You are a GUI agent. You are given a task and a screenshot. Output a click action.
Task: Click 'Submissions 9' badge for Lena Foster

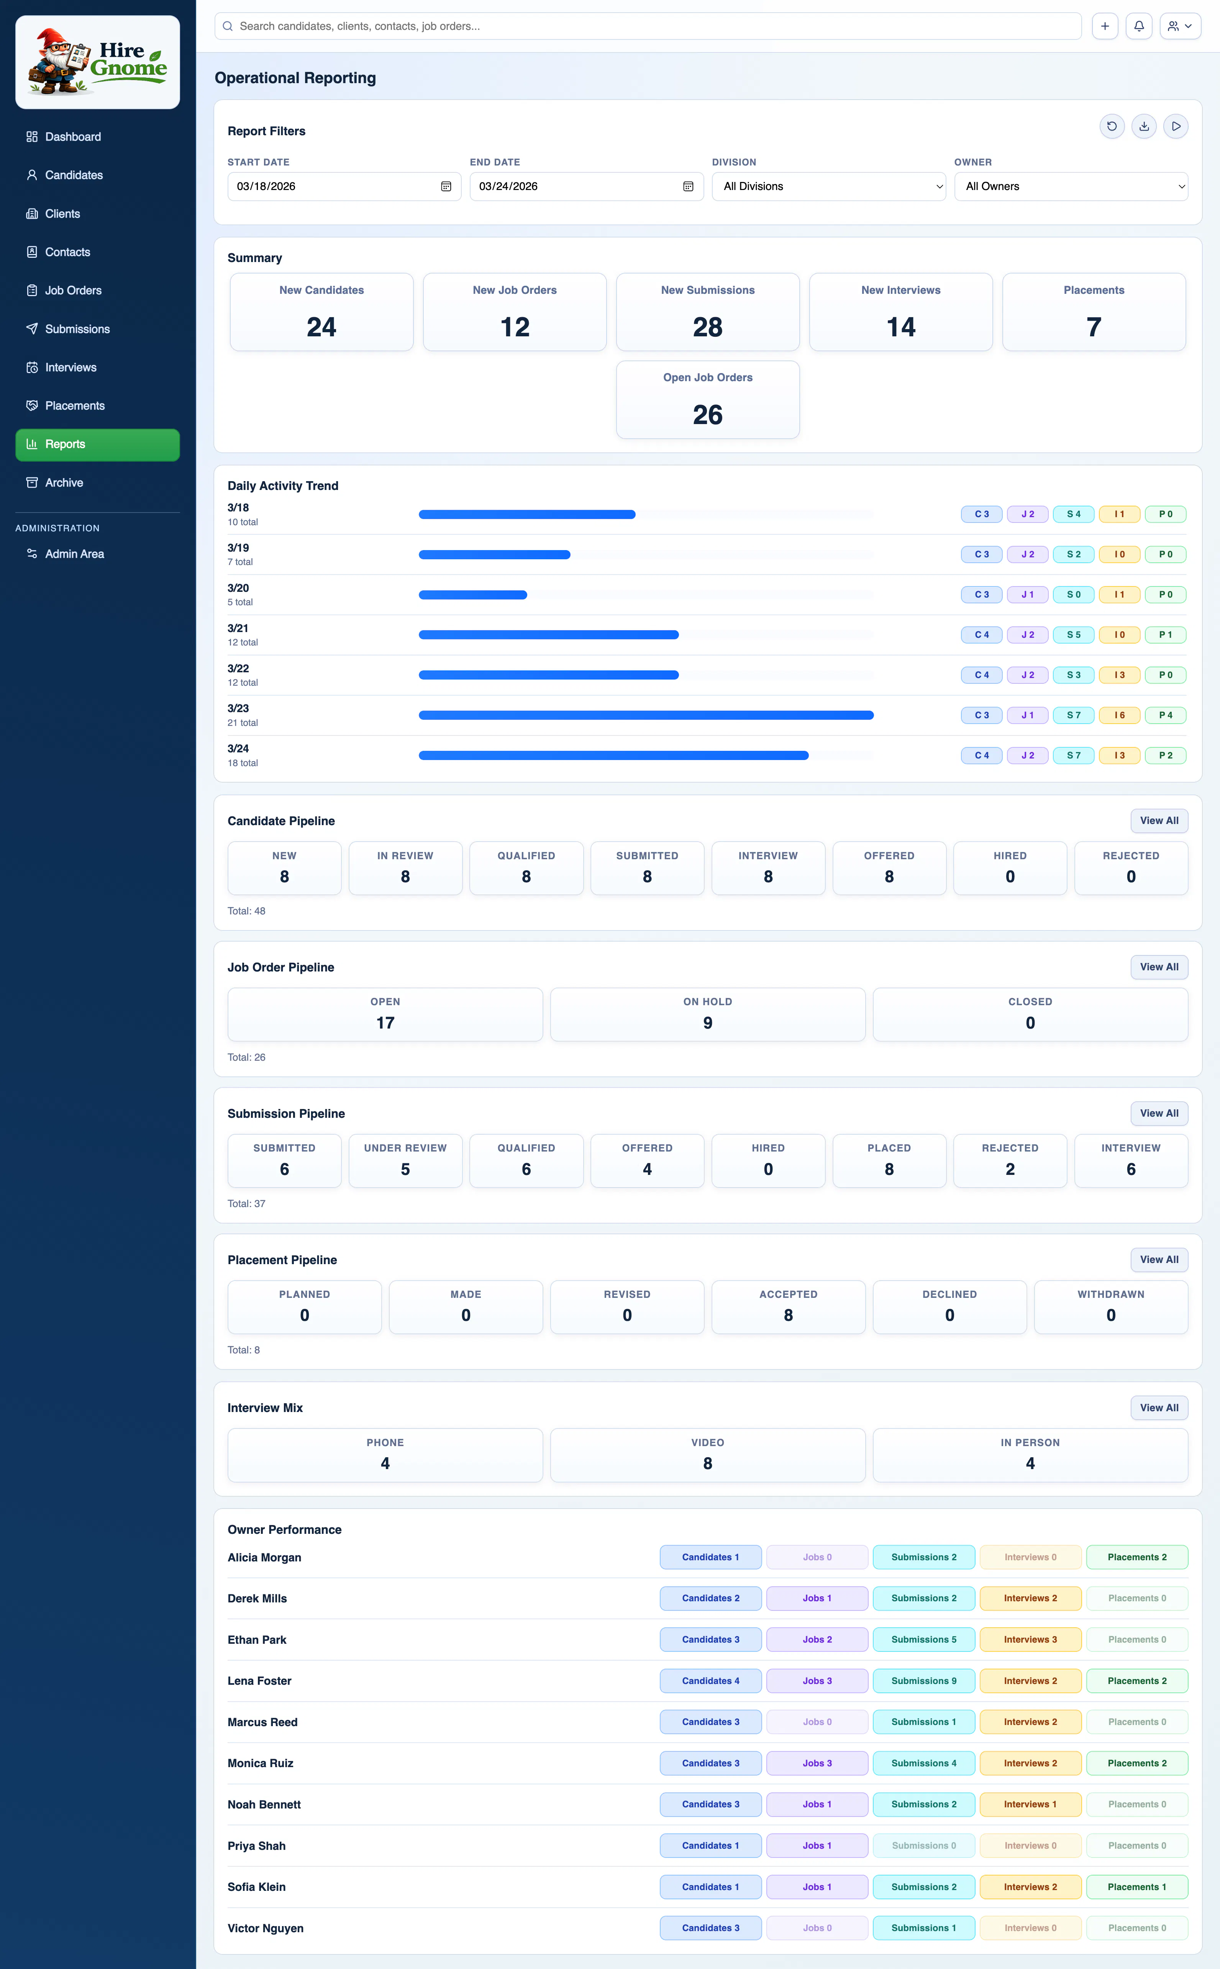[924, 1681]
